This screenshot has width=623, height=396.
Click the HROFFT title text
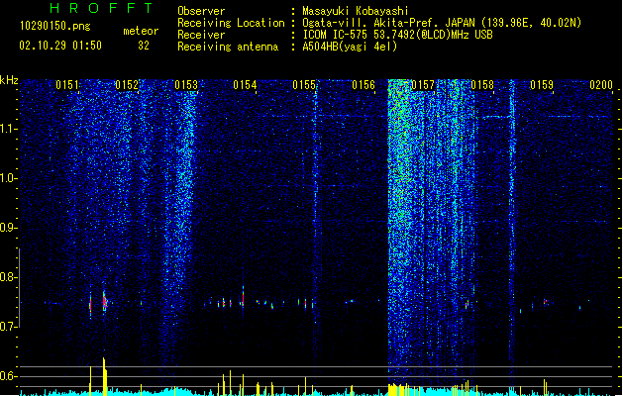tap(101, 8)
